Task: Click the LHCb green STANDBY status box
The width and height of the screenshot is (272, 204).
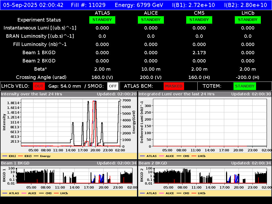Action: (x=248, y=20)
